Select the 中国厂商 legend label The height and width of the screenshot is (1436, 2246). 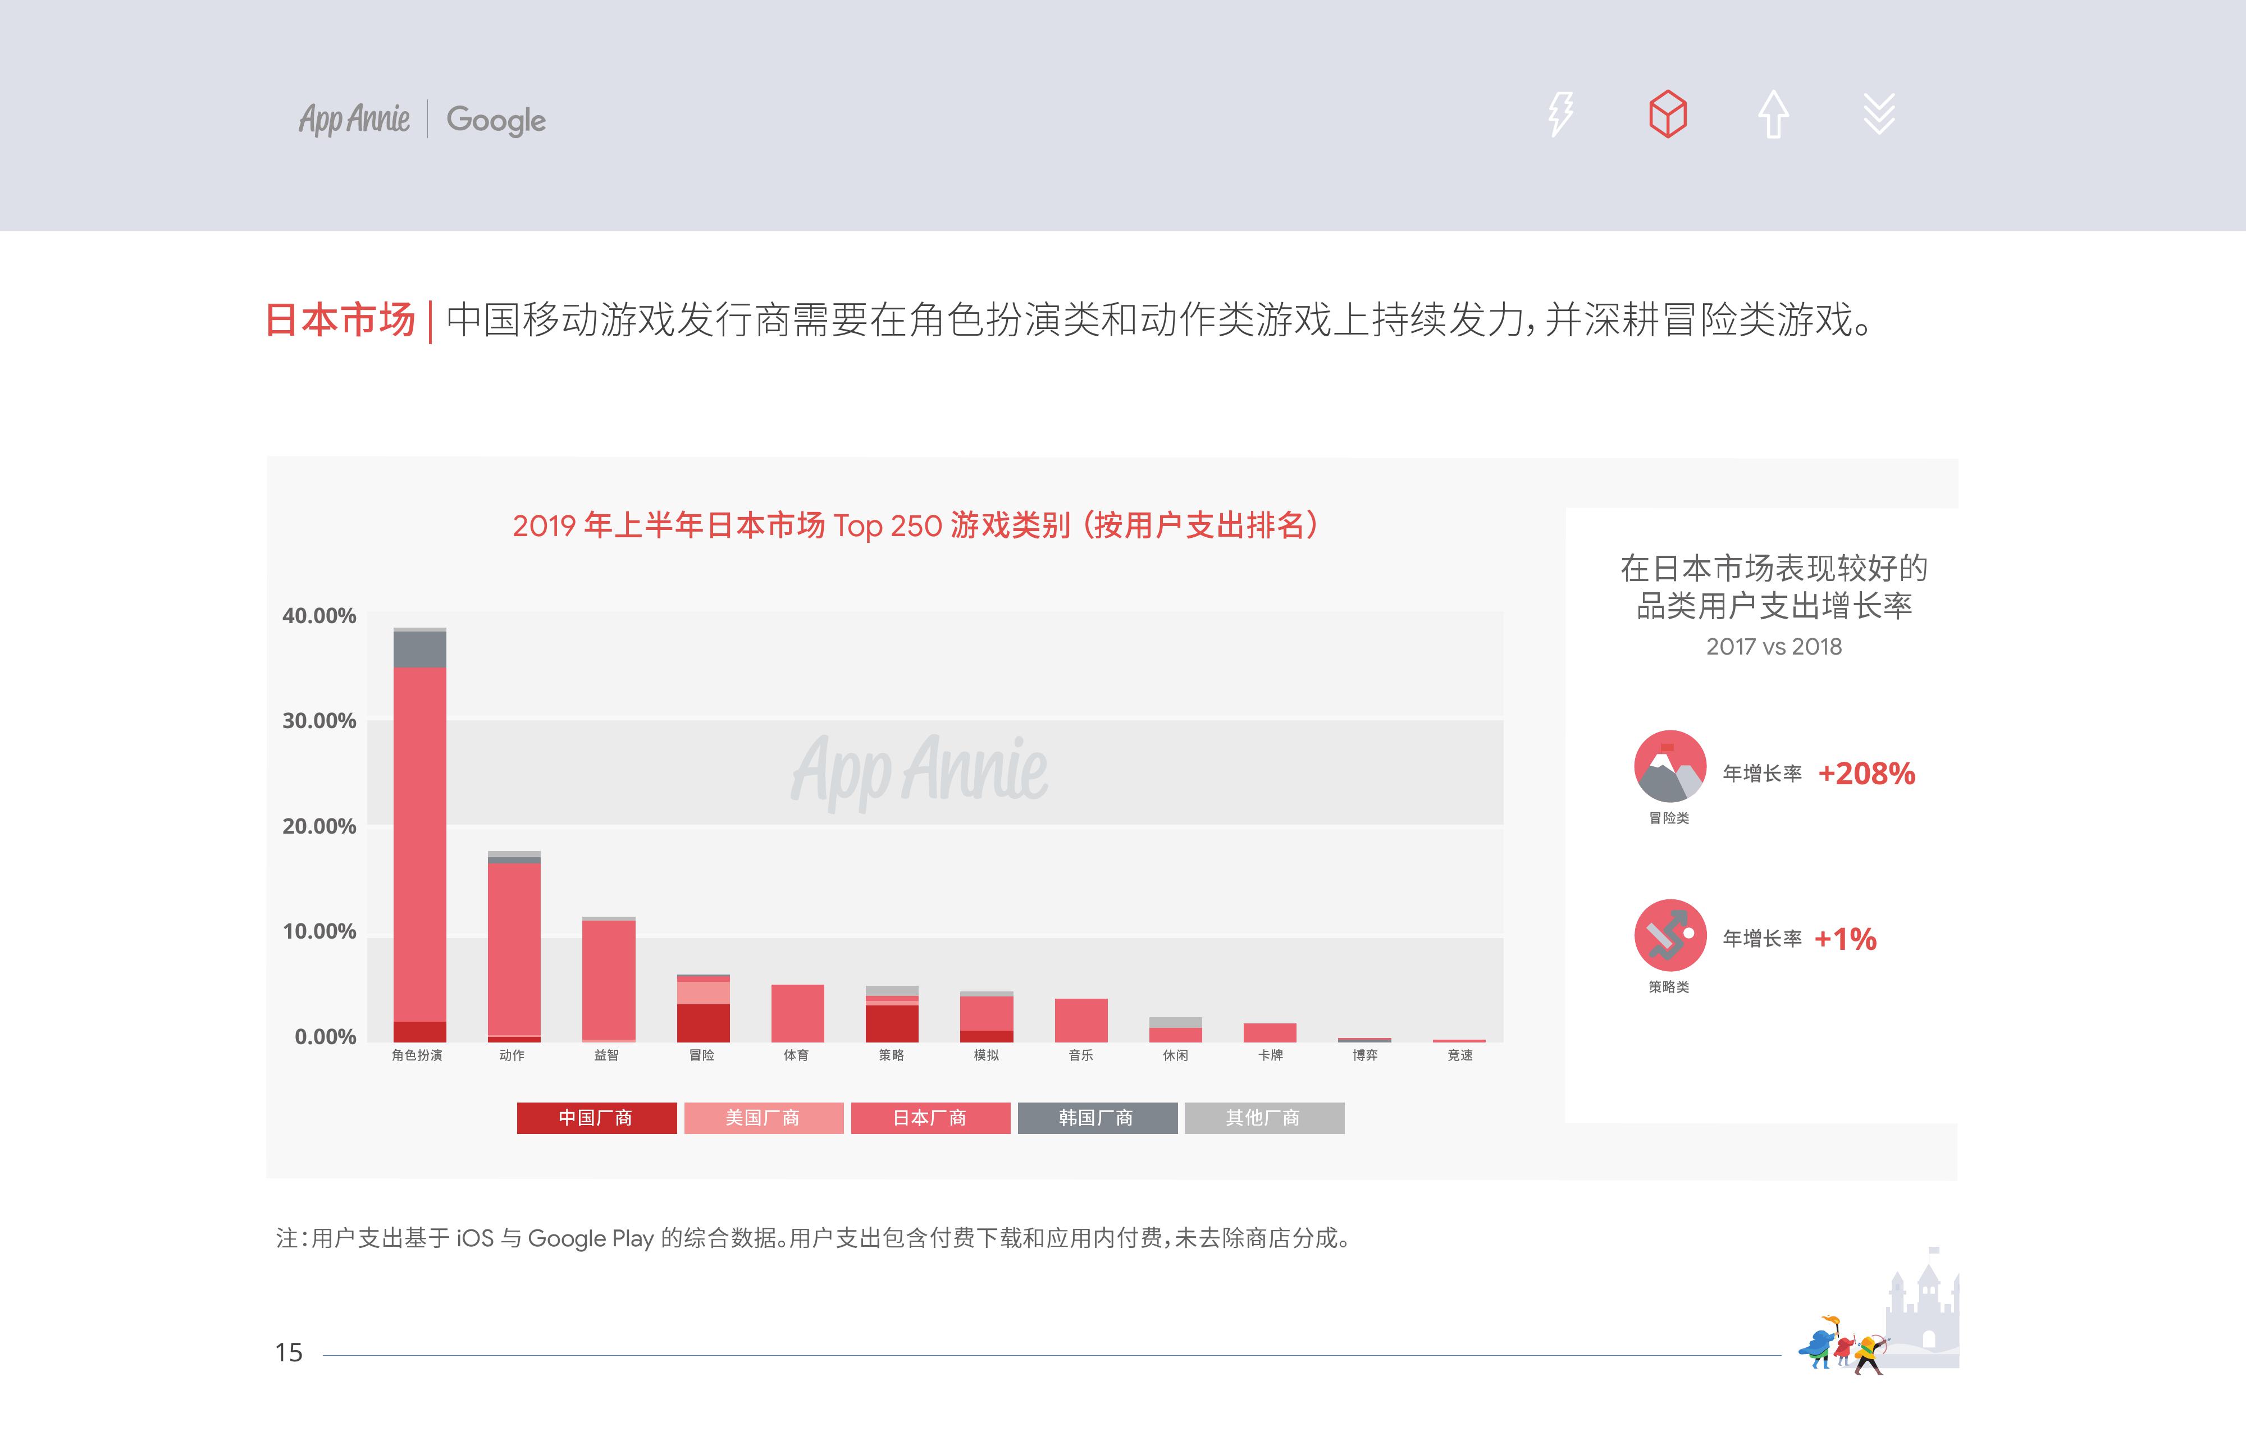coord(596,1118)
